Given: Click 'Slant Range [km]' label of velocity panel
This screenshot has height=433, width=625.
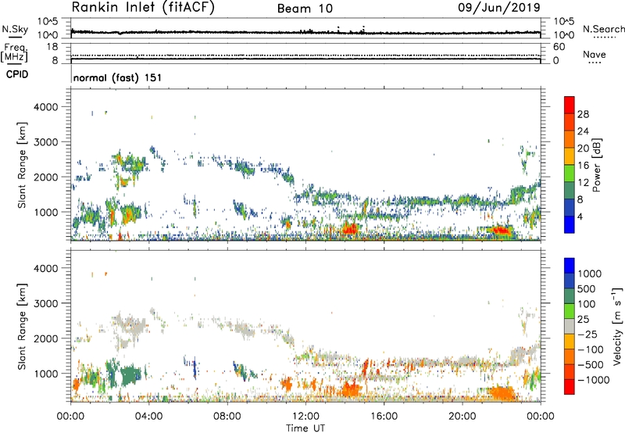Looking at the screenshot, I should click(23, 327).
